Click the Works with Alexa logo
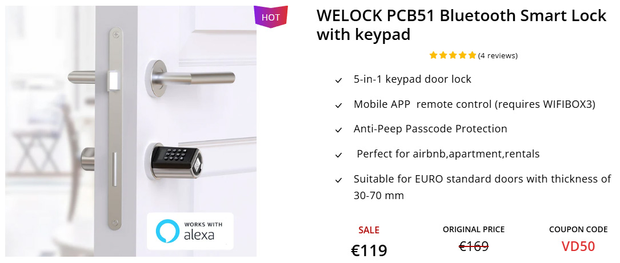 (x=190, y=230)
